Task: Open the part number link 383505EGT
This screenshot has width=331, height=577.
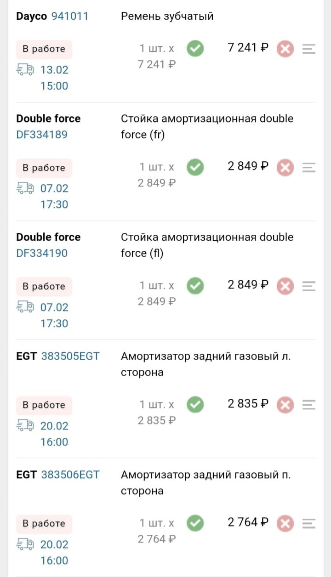Action: [x=70, y=356]
